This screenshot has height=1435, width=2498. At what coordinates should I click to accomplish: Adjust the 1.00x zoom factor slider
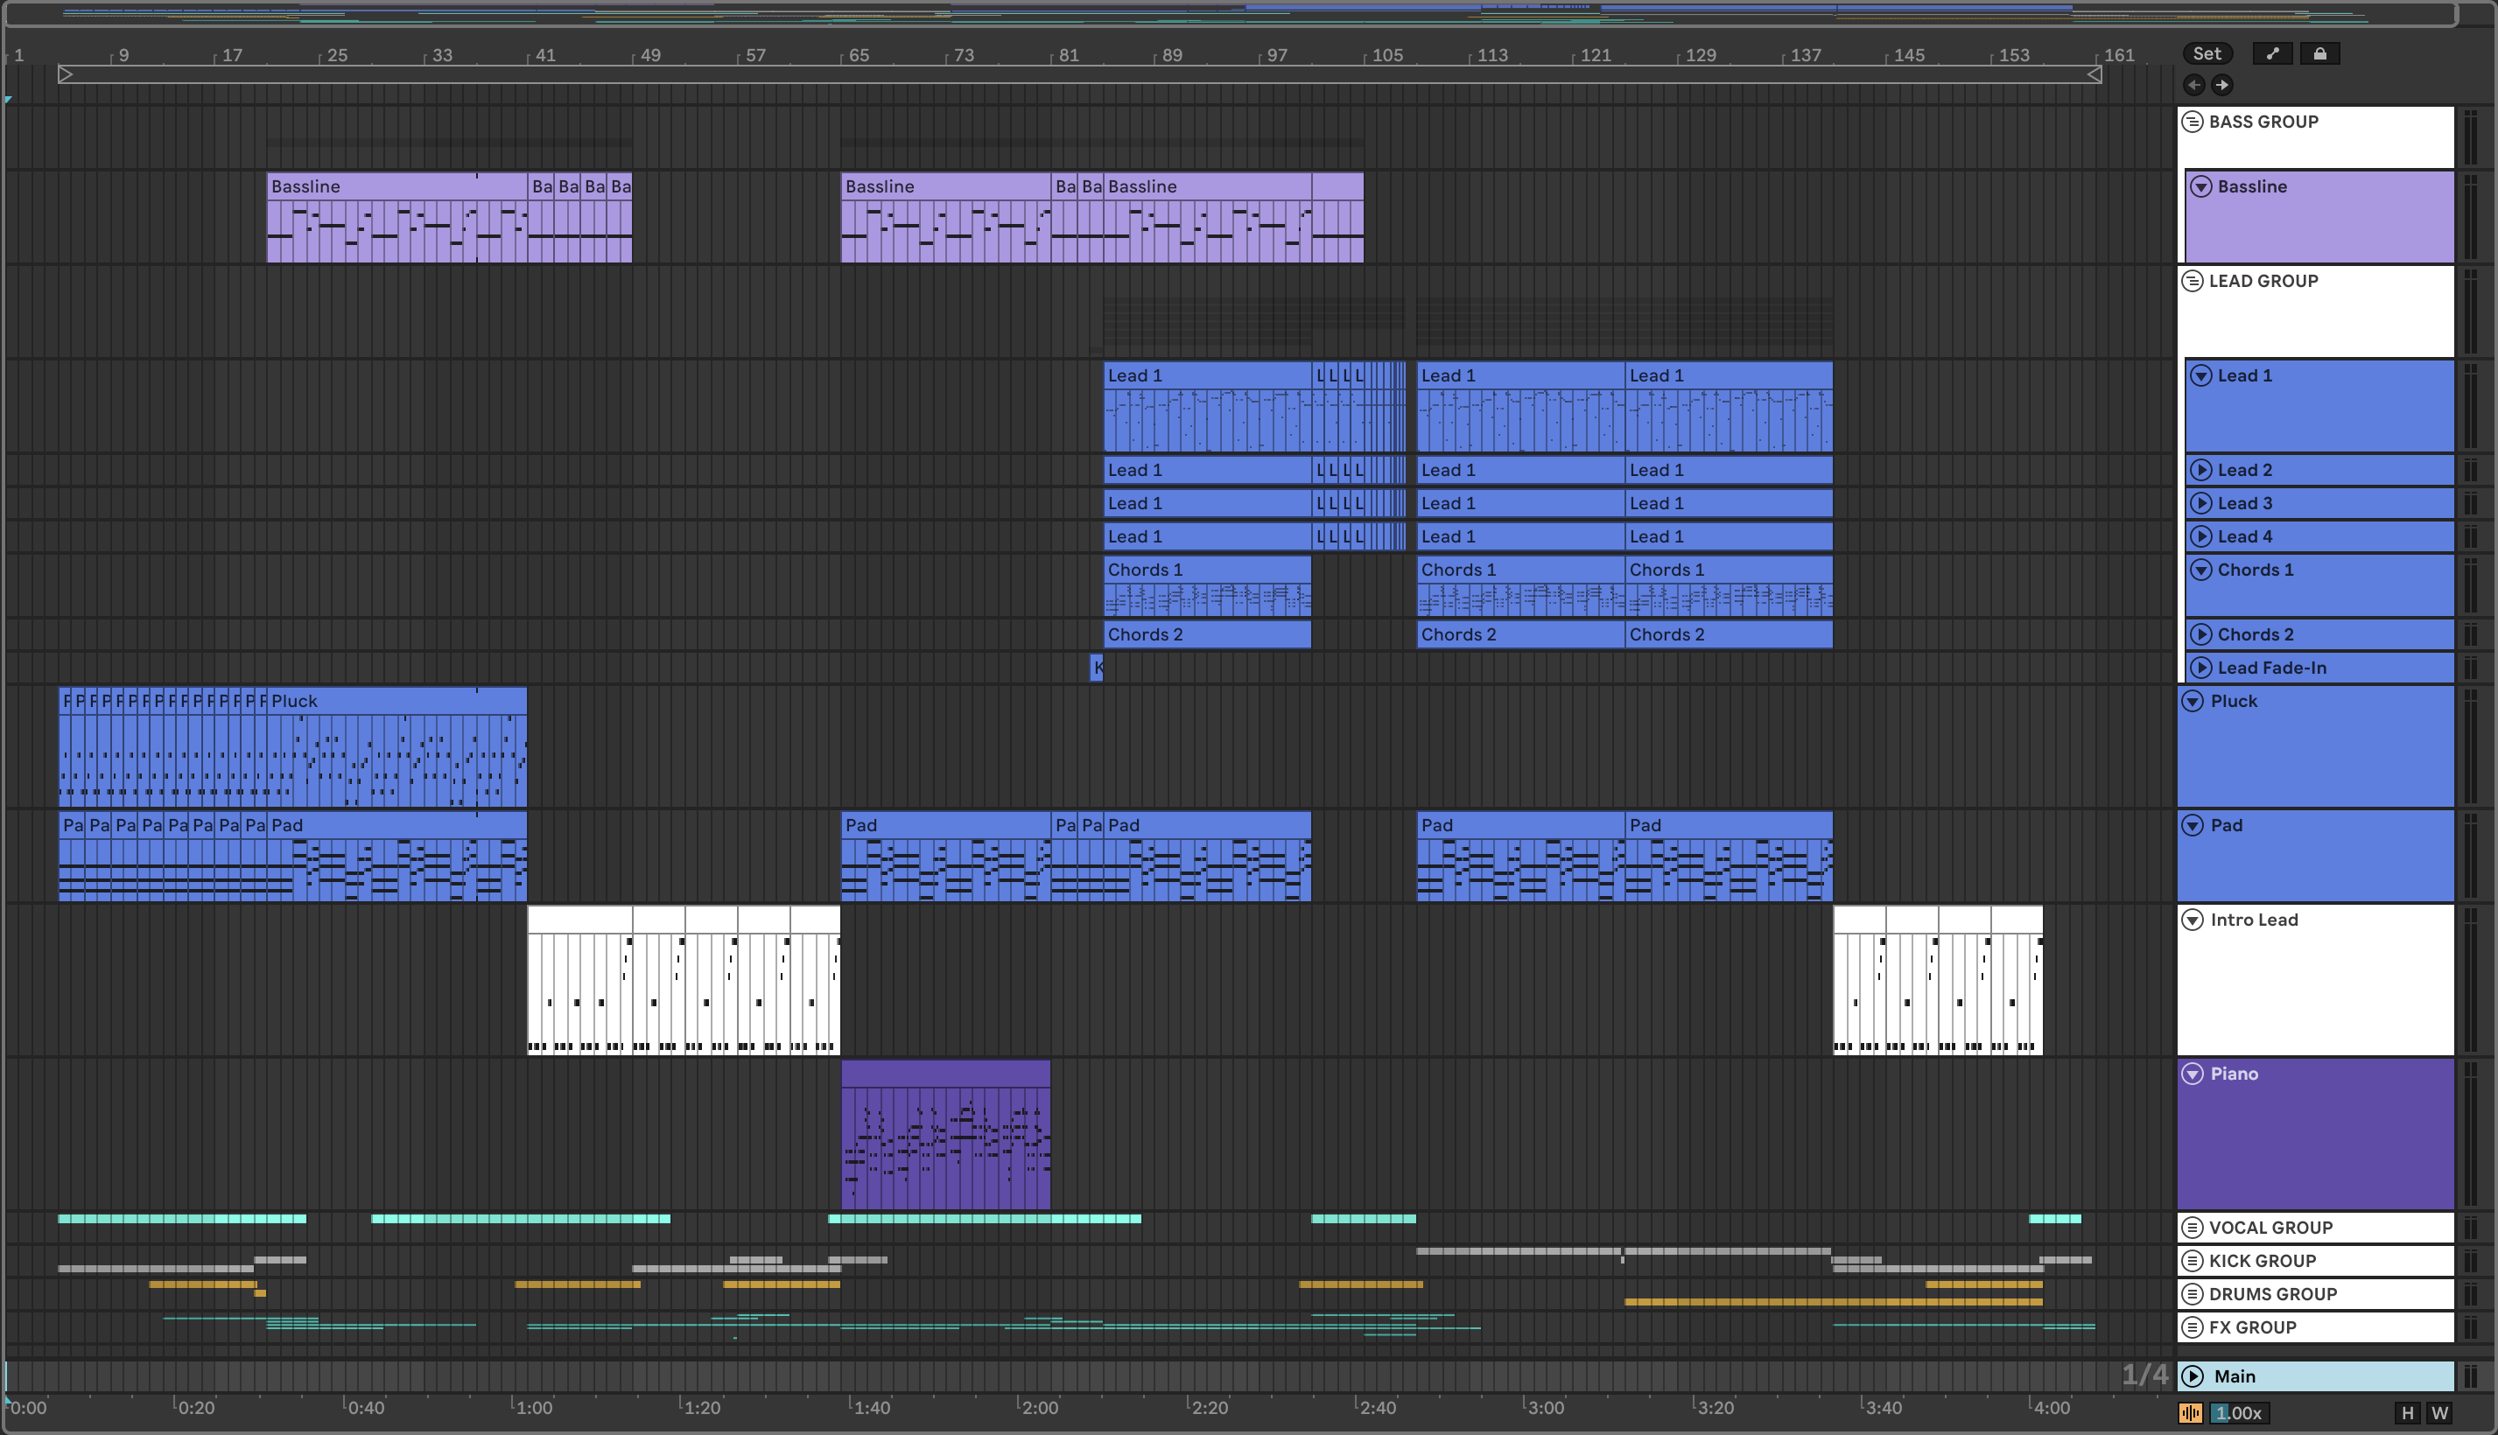tap(2239, 1412)
